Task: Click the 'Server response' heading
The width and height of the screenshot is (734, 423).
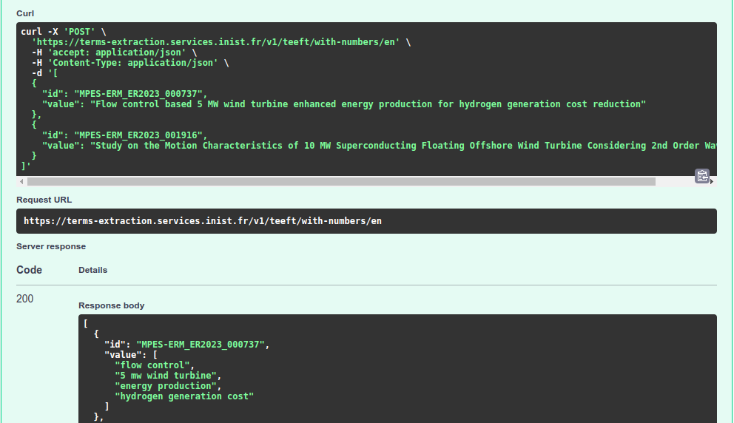Action: [x=51, y=246]
